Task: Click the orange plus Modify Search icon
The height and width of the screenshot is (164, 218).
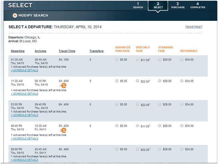Action: (x=15, y=15)
